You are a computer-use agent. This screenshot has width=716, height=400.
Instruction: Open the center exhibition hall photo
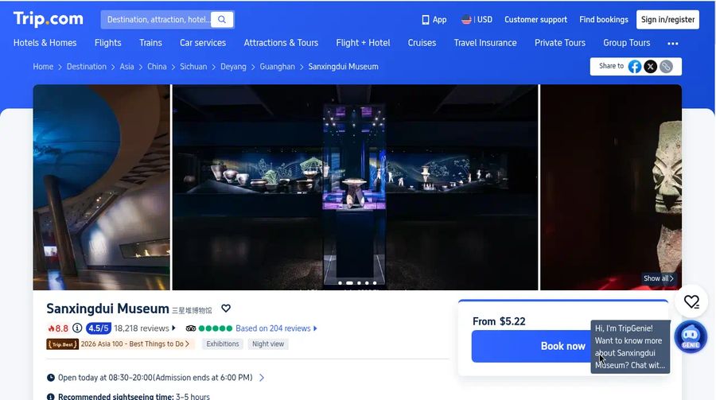(356, 187)
